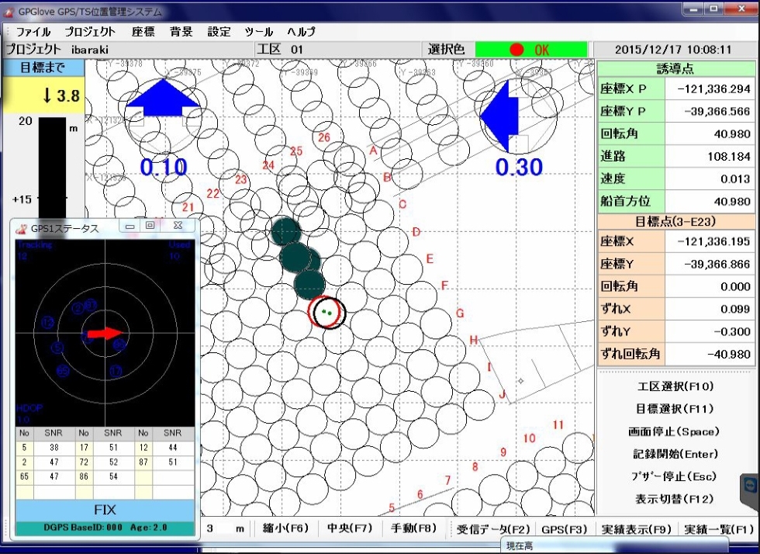This screenshot has width=760, height=554.
Task: Click the red target circle on map
Action: (323, 311)
